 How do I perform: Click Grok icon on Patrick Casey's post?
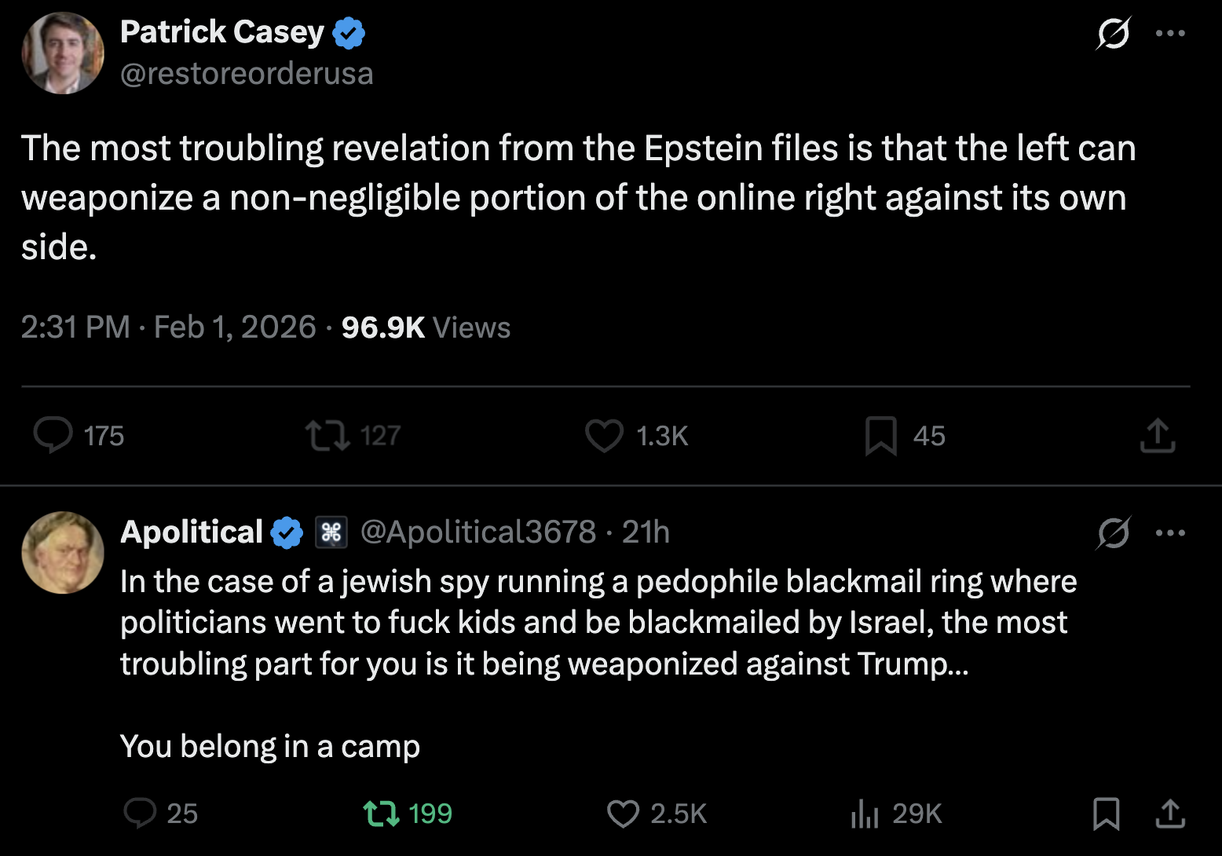click(x=1114, y=33)
